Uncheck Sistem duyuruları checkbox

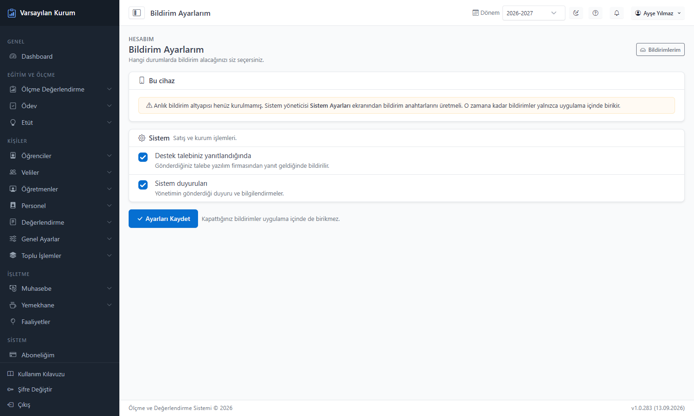tap(143, 185)
